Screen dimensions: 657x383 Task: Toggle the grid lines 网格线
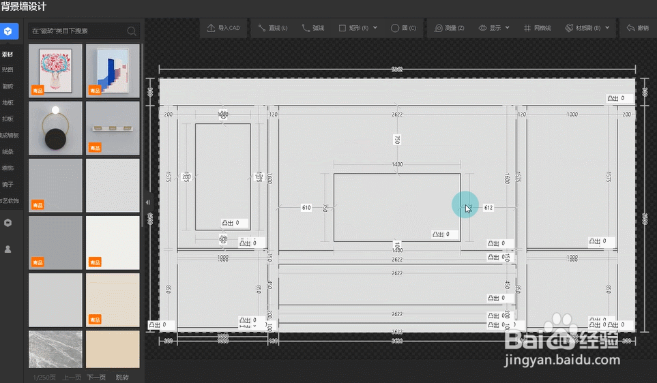tap(537, 28)
